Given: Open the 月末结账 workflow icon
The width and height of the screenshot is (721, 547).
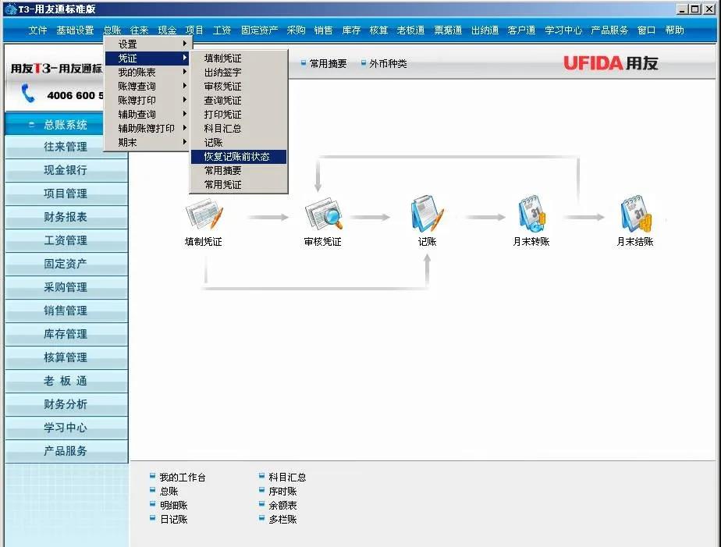Looking at the screenshot, I should (635, 214).
